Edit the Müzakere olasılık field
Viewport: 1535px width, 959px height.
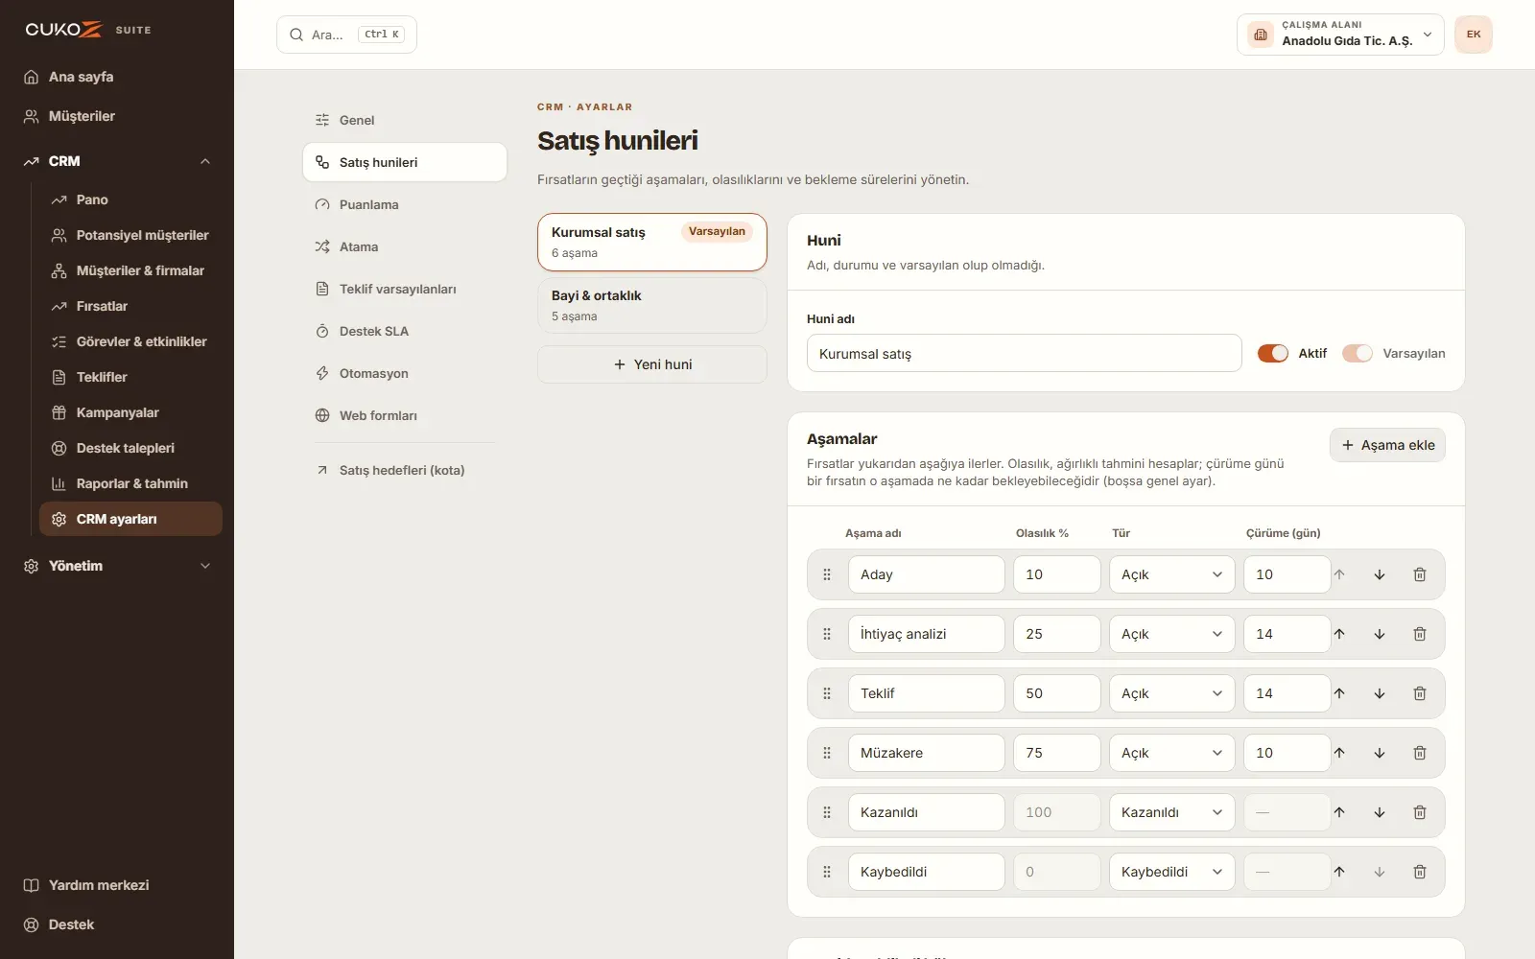(x=1057, y=753)
